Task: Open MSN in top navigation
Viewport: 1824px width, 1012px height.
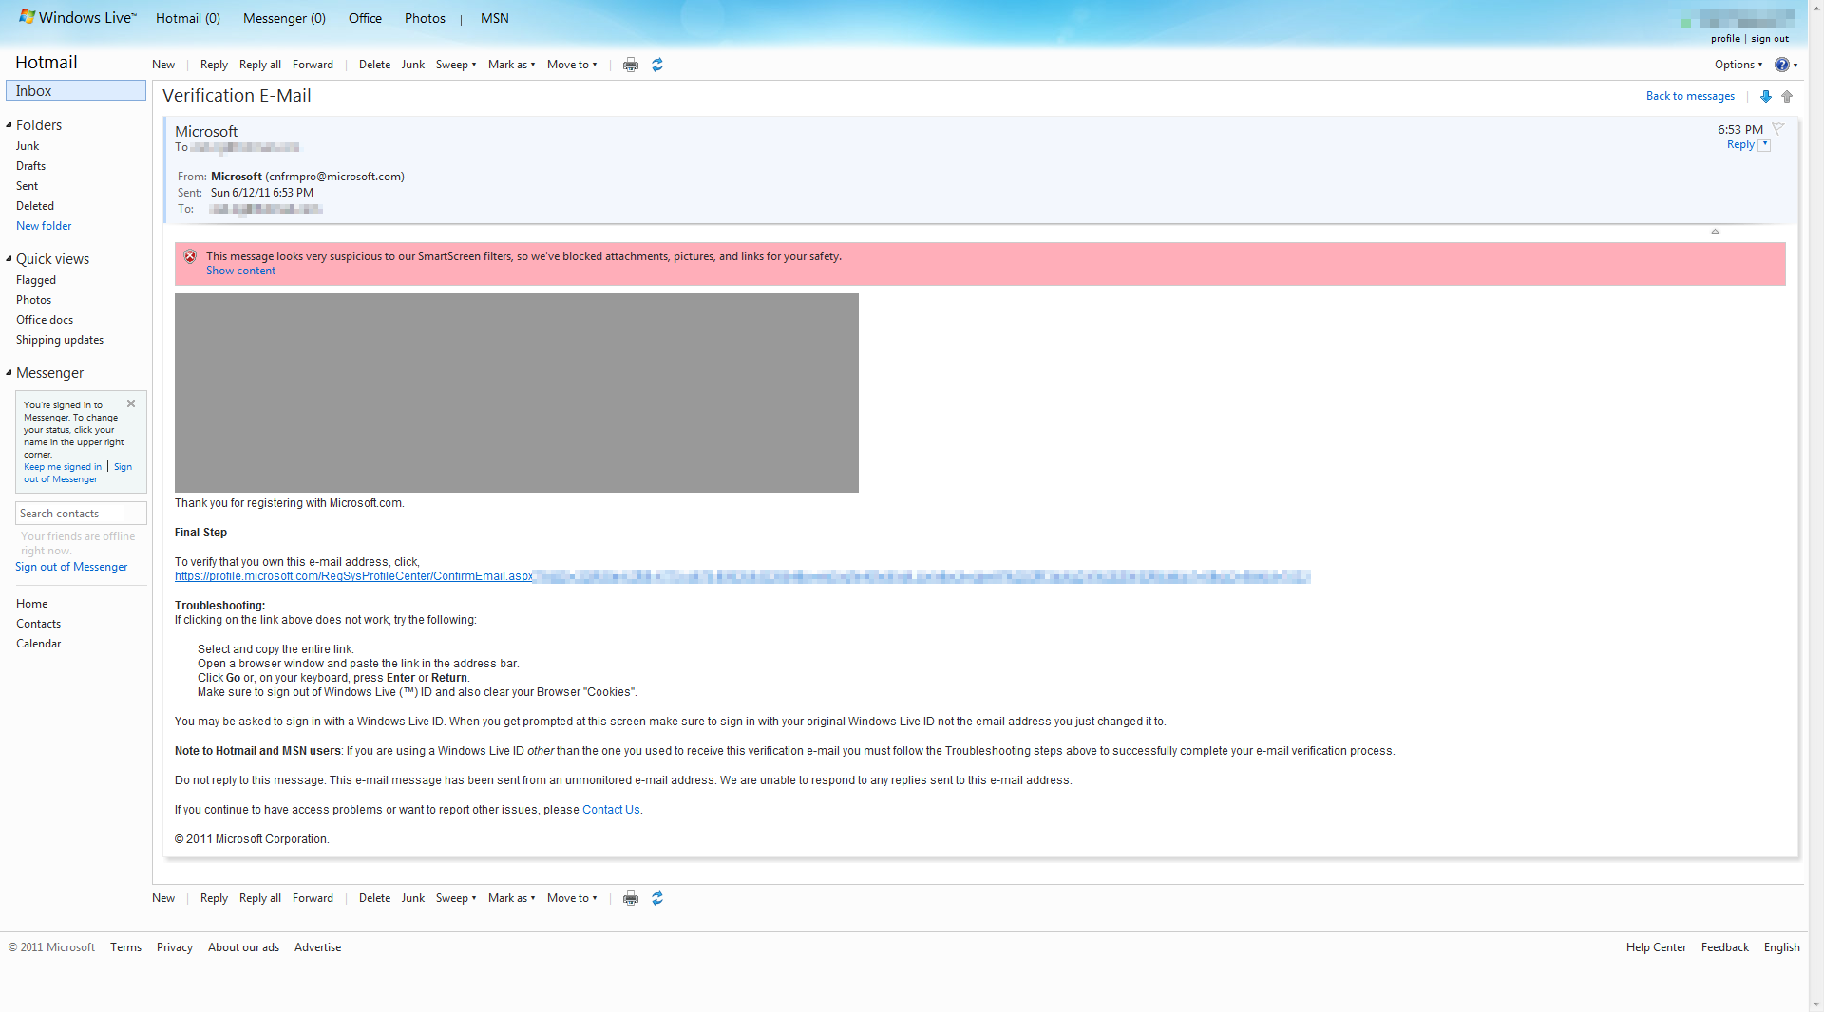Action: tap(495, 18)
